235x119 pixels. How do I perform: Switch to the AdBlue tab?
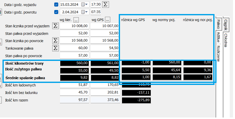coord(218,37)
